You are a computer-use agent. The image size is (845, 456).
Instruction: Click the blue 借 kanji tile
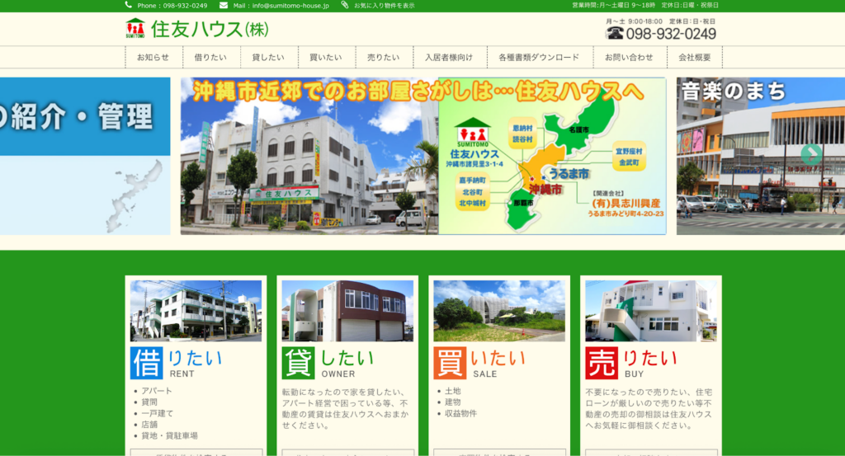pyautogui.click(x=147, y=363)
